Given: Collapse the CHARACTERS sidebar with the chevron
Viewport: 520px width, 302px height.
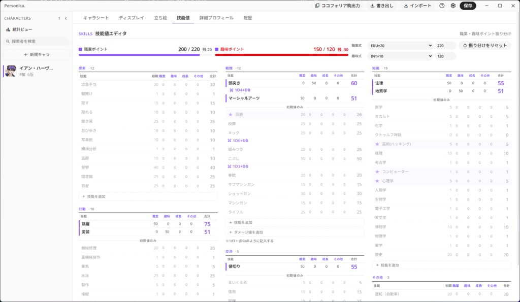Looking at the screenshot, I should pyautogui.click(x=66, y=19).
